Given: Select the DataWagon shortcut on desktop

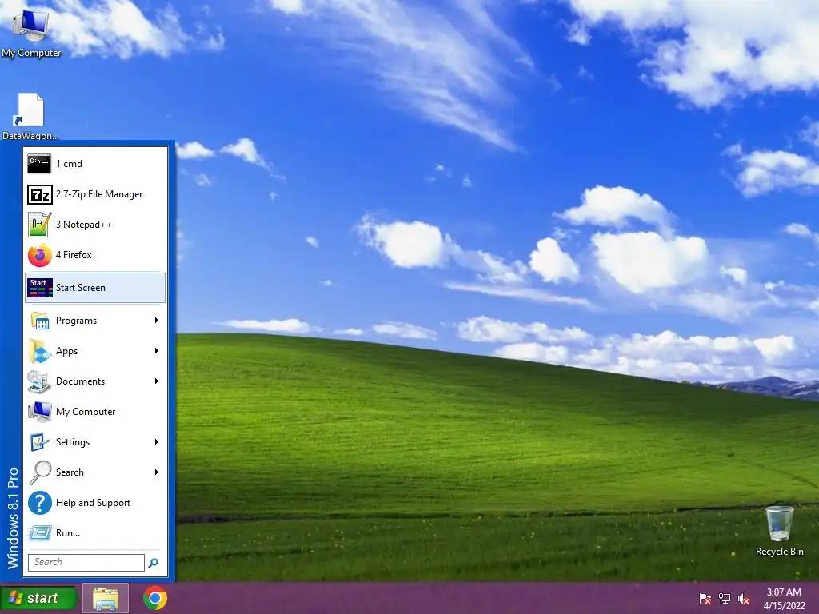Looking at the screenshot, I should point(30,110).
